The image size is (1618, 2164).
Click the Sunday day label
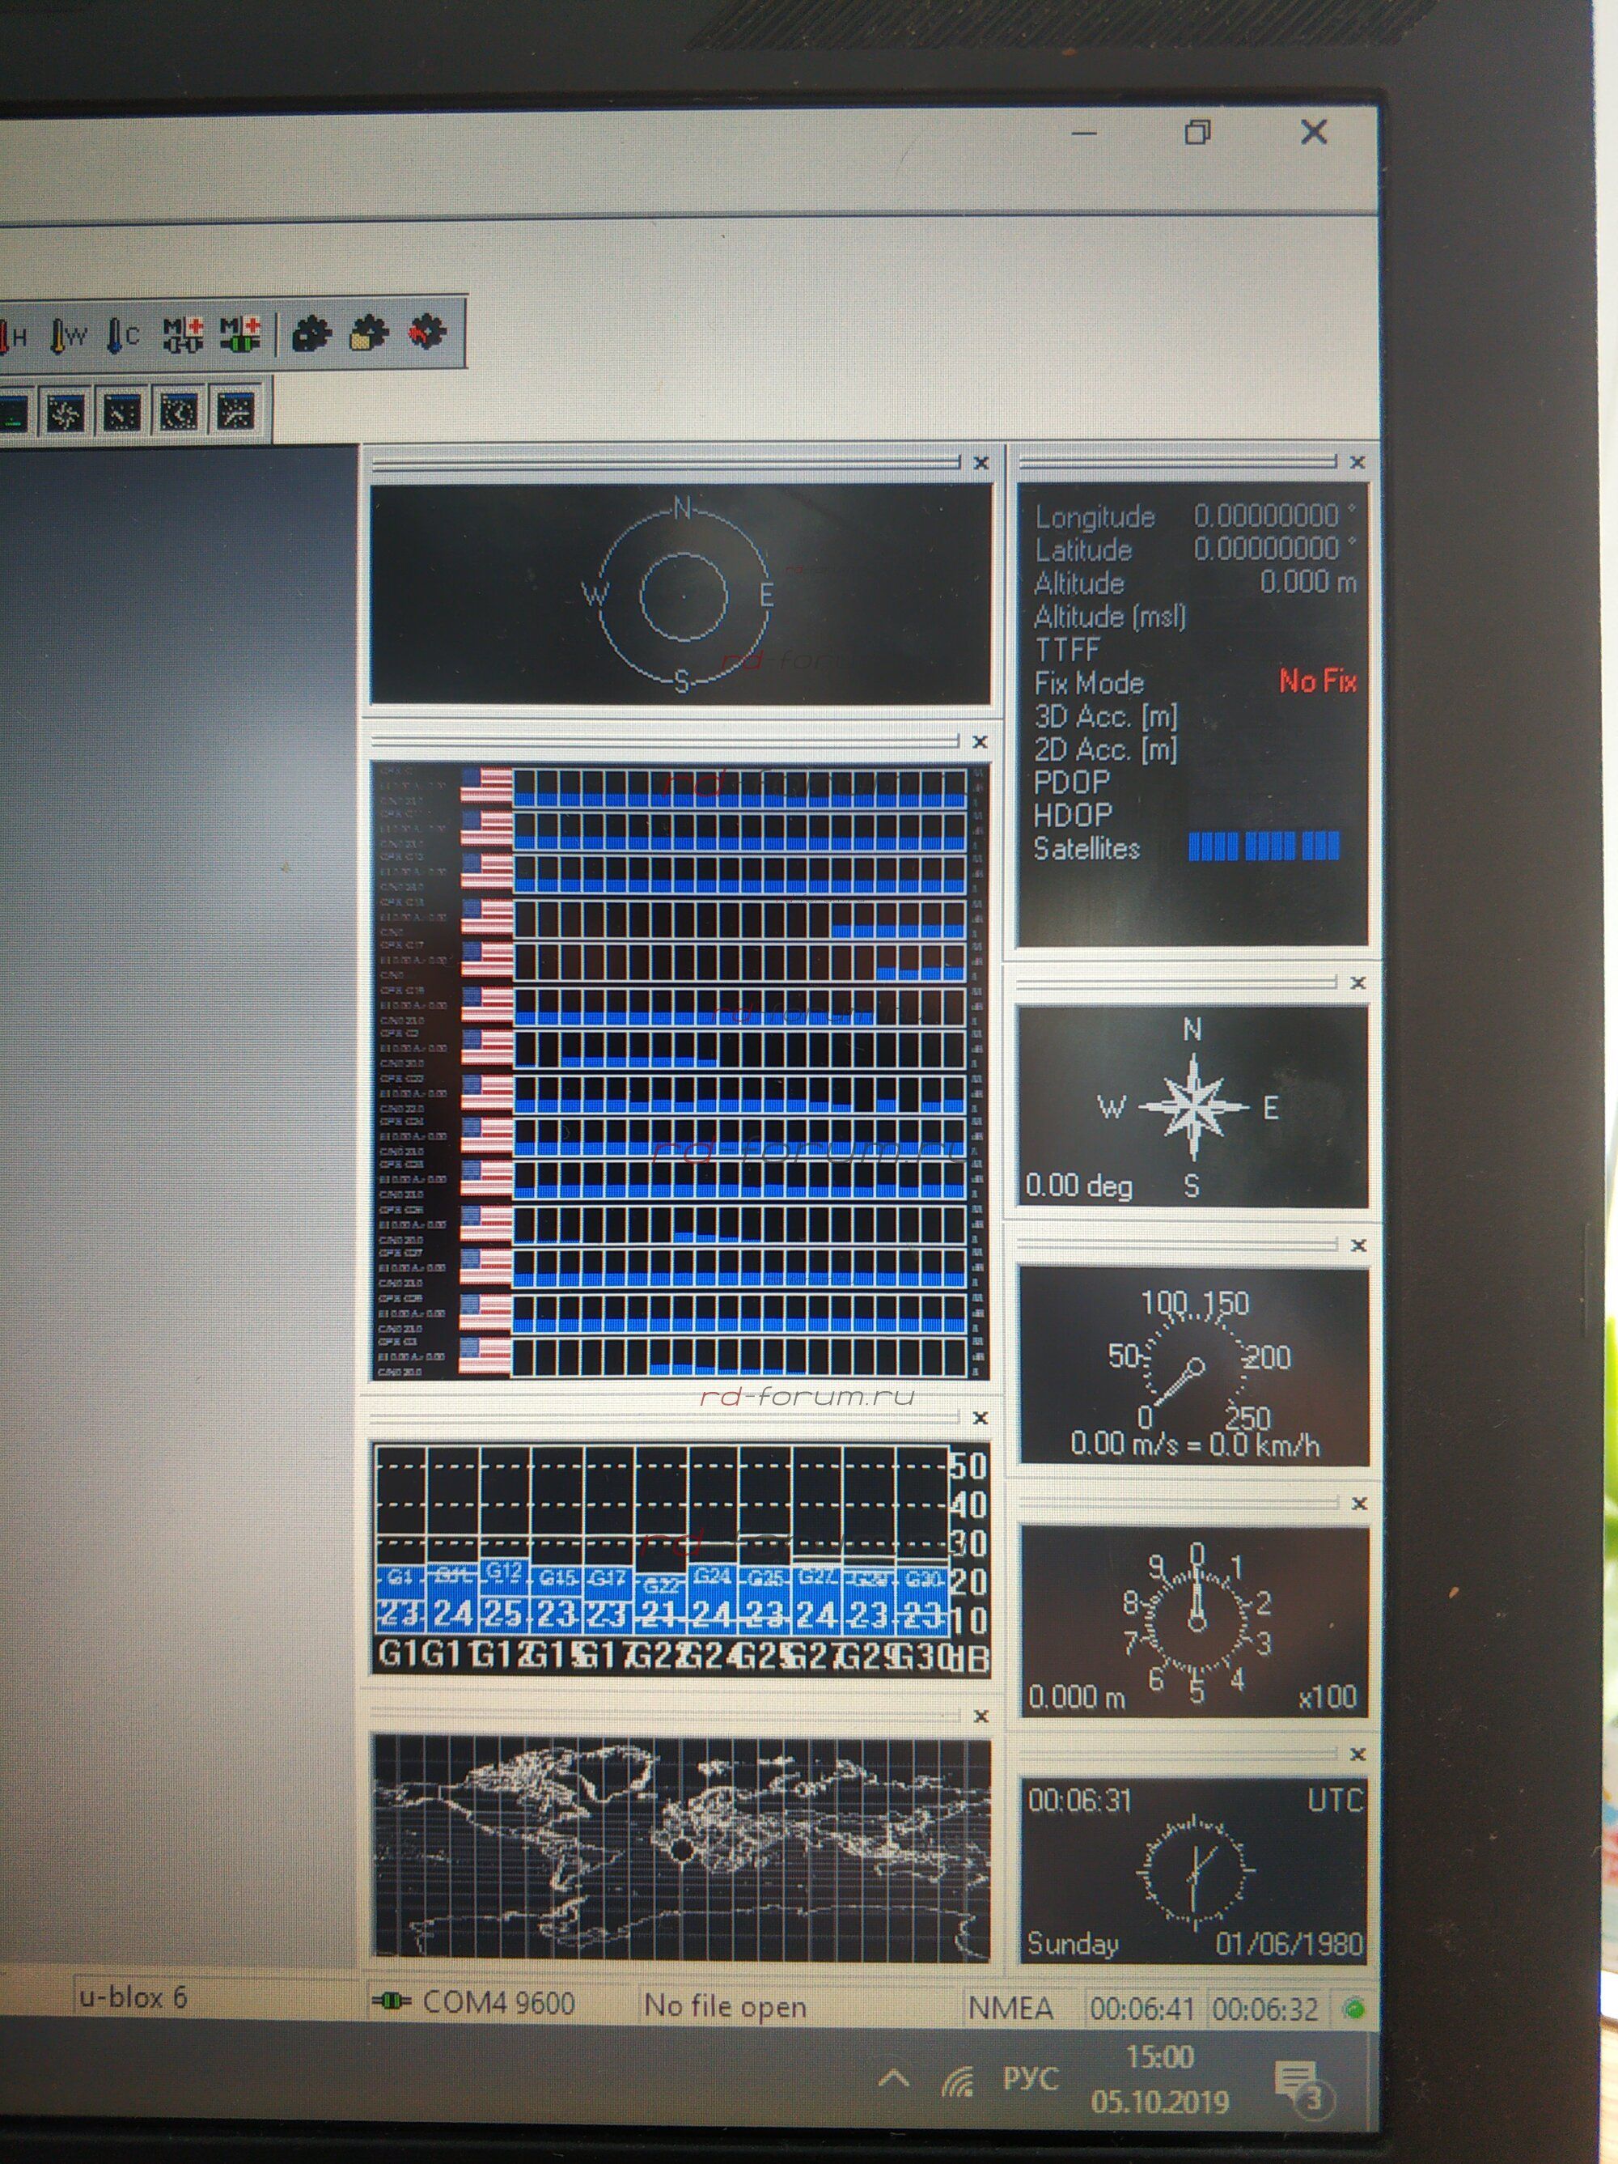[x=1072, y=1943]
